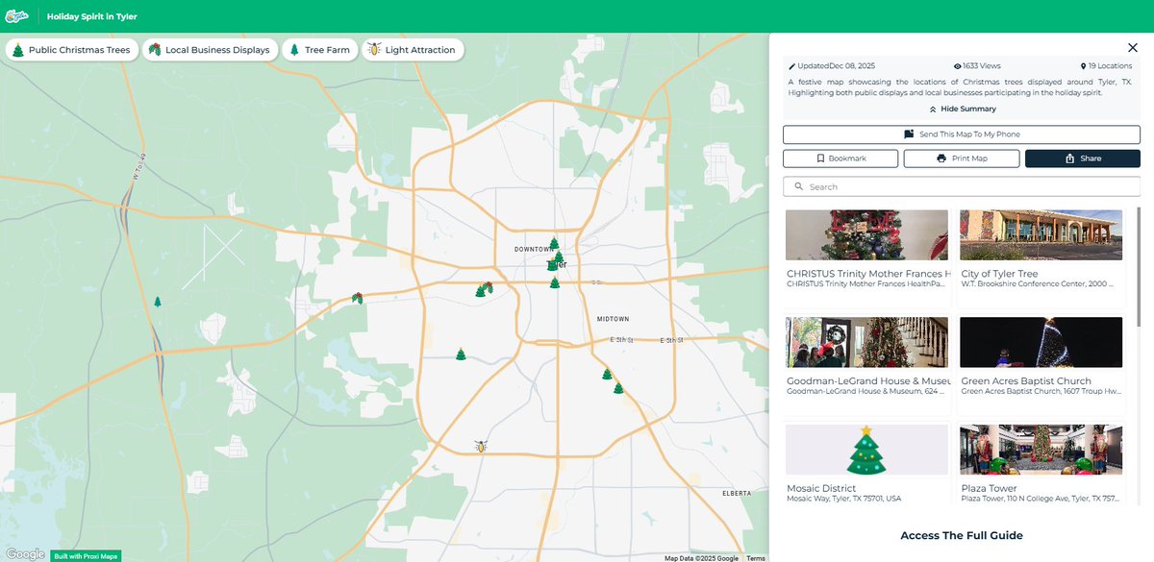Click the Google logo on the map
The height and width of the screenshot is (562, 1154).
25,554
